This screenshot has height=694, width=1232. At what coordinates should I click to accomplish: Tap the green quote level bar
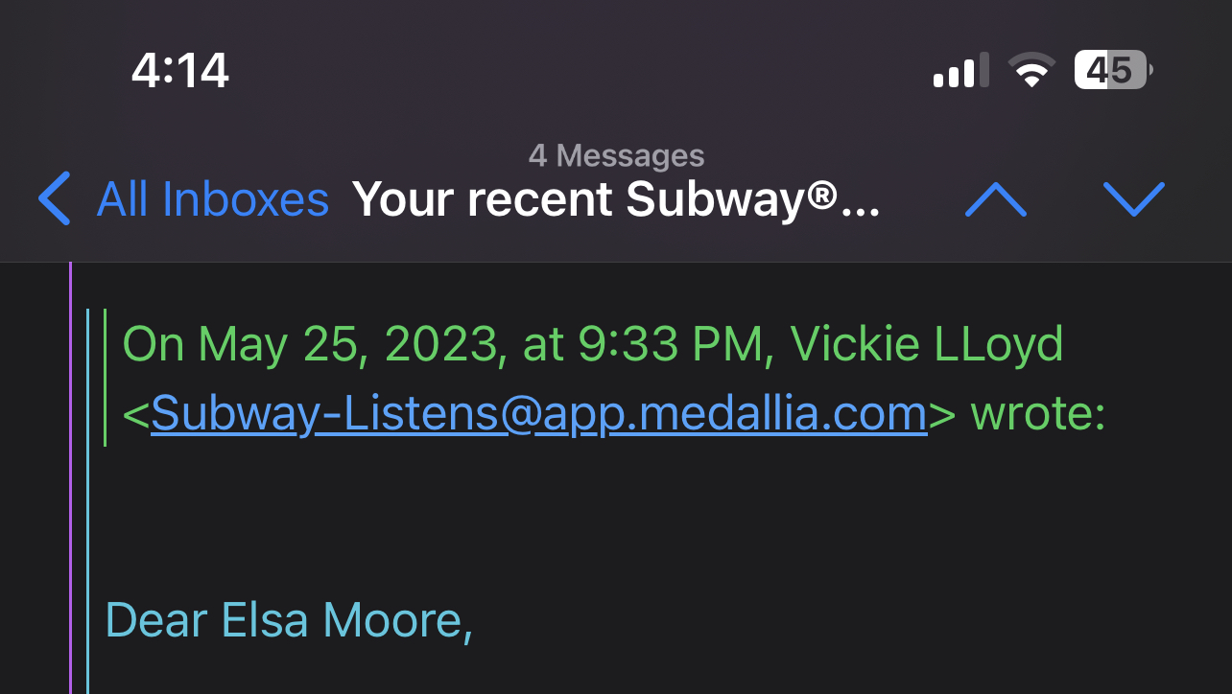coord(105,378)
